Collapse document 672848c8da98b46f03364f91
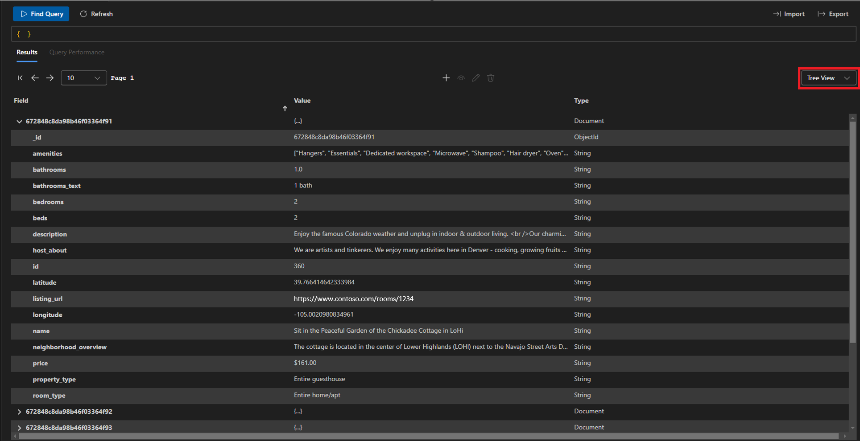Screen dimensions: 860x441 19,121
